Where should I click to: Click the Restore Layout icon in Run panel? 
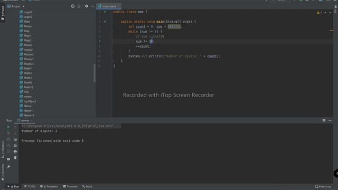pyautogui.click(x=8, y=159)
